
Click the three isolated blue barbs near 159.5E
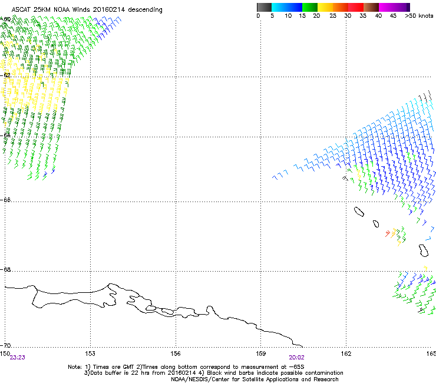(280, 175)
